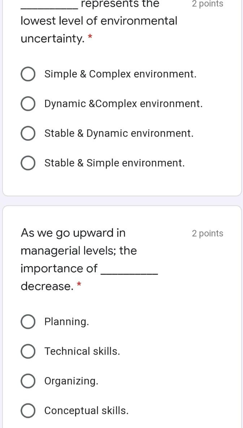243x428 pixels.
Task: Click the "Stable & Dynamic environment." answer label
Action: (x=119, y=133)
